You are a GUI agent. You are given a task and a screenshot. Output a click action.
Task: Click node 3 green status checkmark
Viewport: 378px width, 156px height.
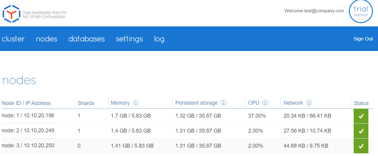361,146
